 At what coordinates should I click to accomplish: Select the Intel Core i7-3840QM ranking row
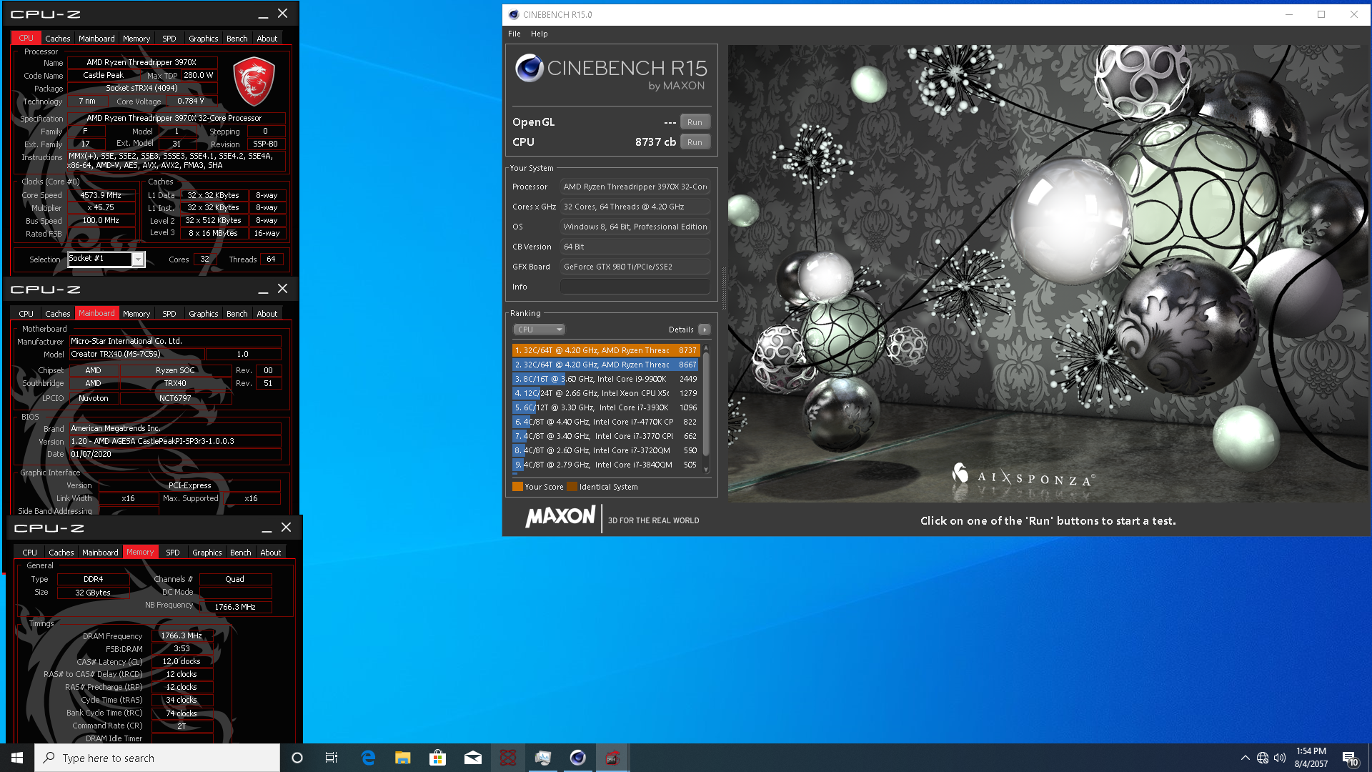point(606,465)
